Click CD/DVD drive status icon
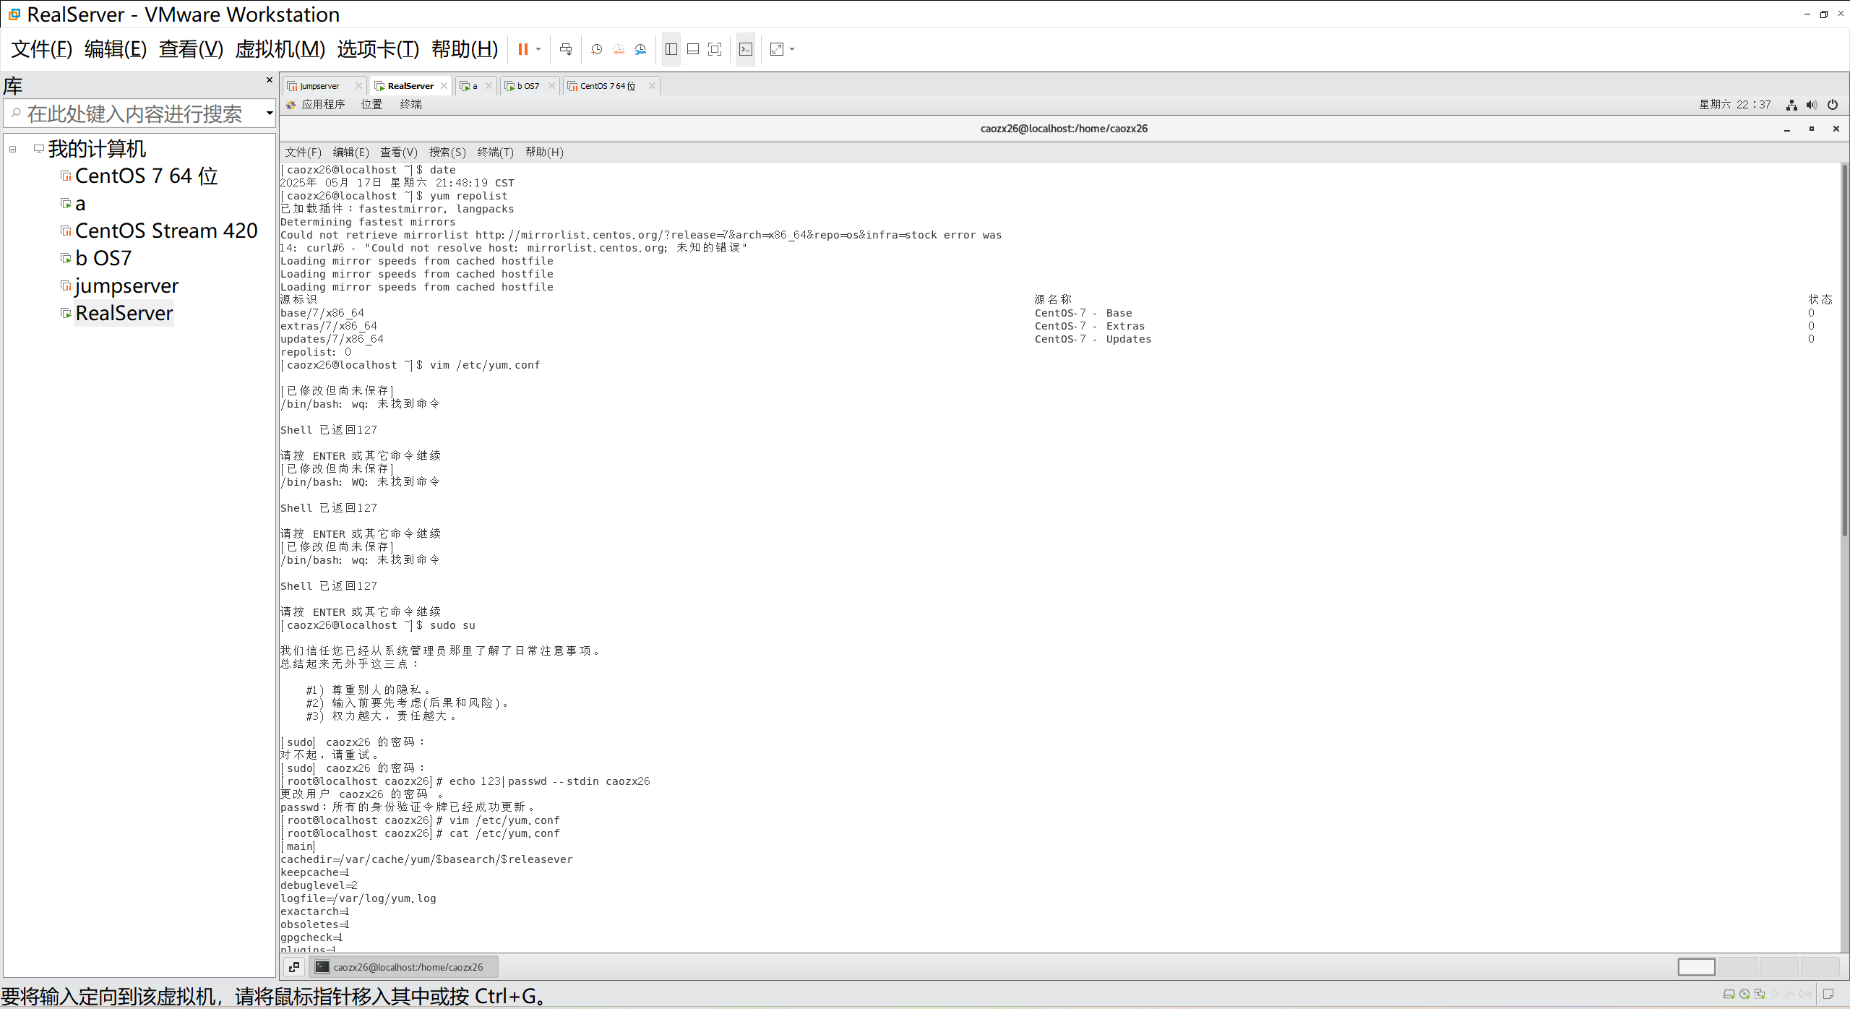The height and width of the screenshot is (1009, 1850). coord(1744,994)
